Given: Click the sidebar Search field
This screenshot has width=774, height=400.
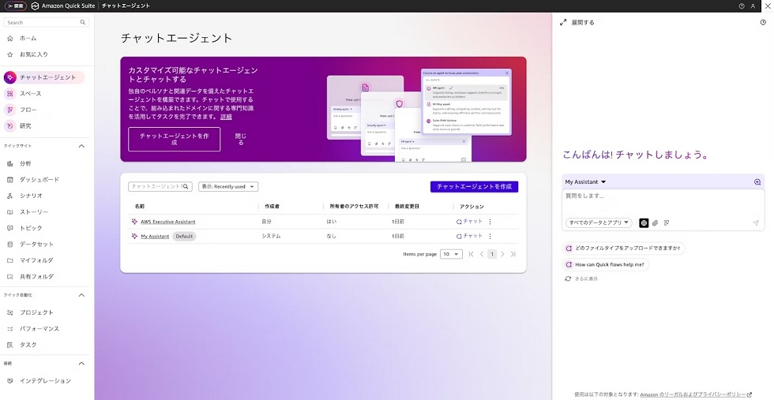Looking at the screenshot, I should tap(47, 22).
